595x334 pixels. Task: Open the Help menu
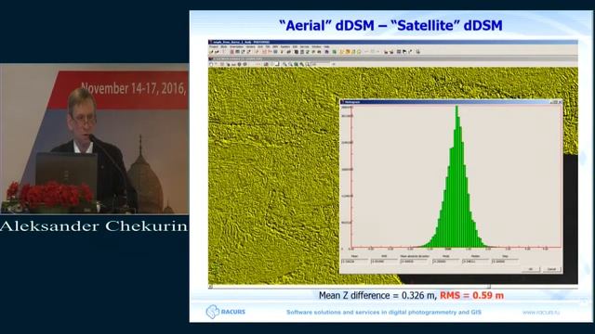326,46
